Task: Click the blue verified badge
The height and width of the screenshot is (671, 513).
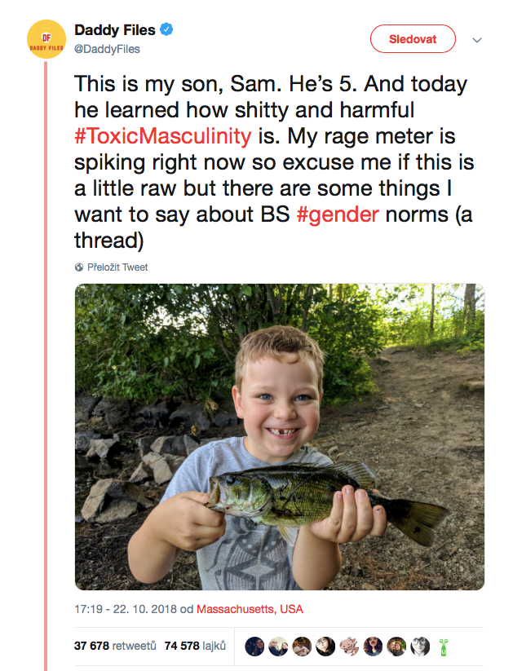Action: click(x=166, y=29)
